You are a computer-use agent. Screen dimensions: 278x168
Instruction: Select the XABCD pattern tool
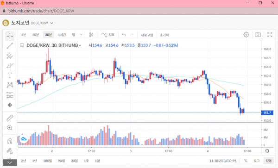click(x=10, y=85)
